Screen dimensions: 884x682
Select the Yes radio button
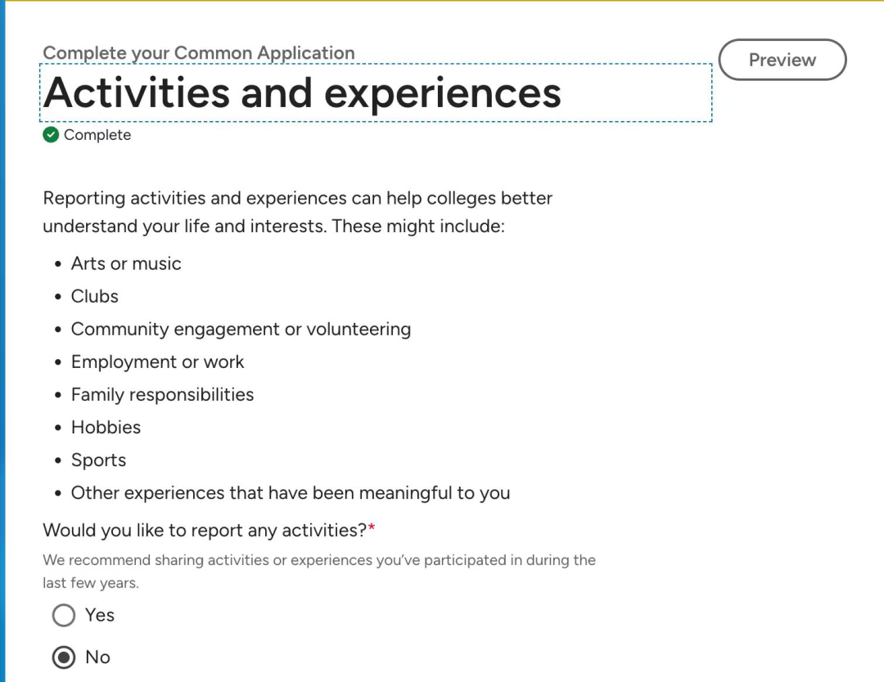click(x=64, y=615)
